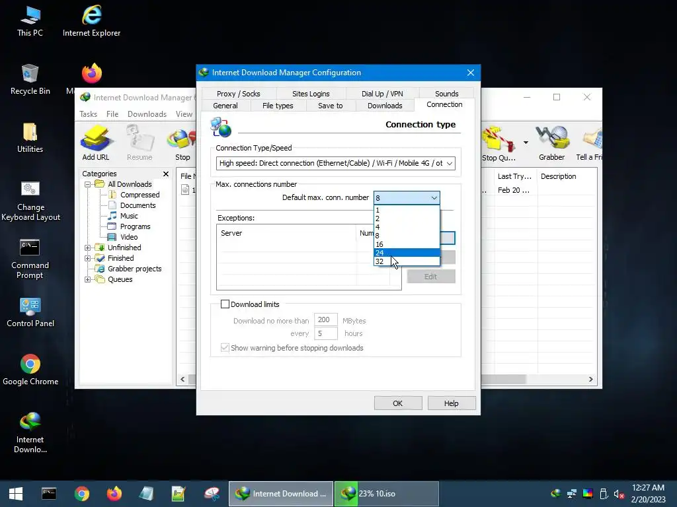Image resolution: width=677 pixels, height=507 pixels.
Task: Click the hours limit input field
Action: pyautogui.click(x=325, y=333)
